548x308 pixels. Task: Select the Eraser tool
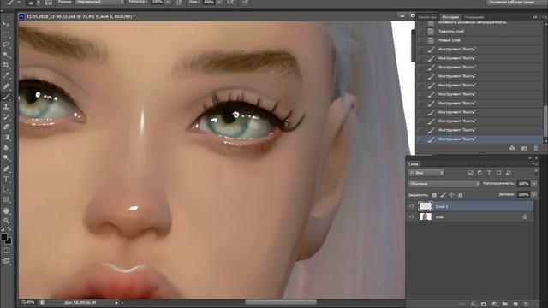click(x=6, y=127)
